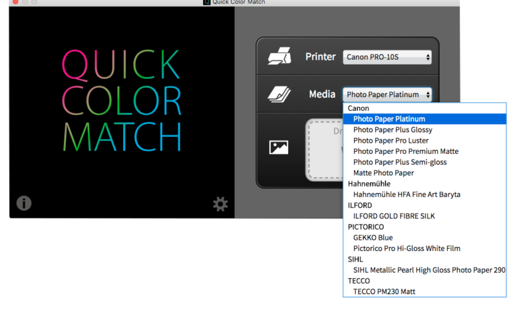Image resolution: width=519 pixels, height=312 pixels.
Task: Choose Photo Paper Pro Luster
Action: pyautogui.click(x=425, y=141)
